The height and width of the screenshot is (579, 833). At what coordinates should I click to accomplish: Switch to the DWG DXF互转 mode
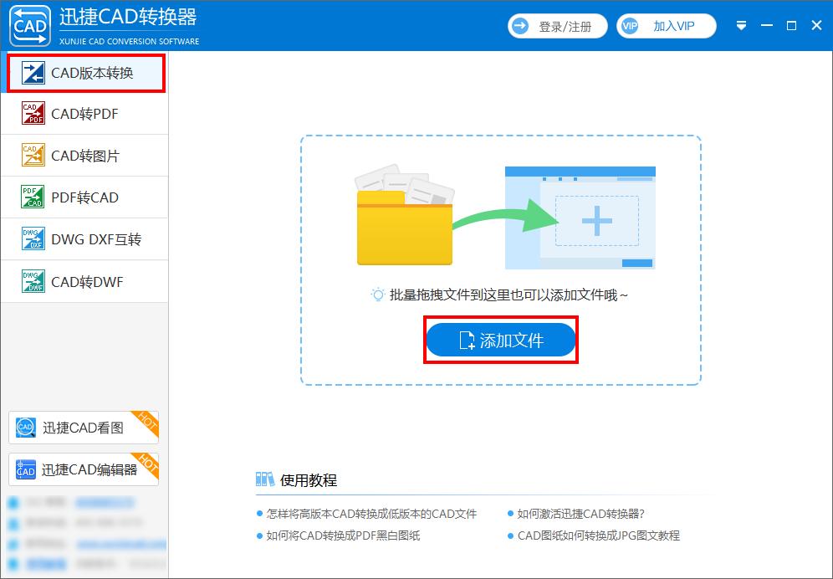coord(84,239)
